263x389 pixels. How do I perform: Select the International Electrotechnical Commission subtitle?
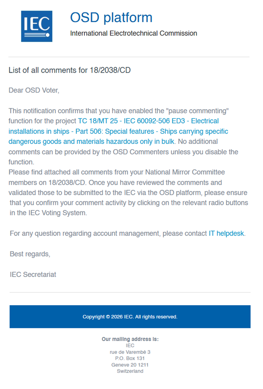(x=134, y=33)
